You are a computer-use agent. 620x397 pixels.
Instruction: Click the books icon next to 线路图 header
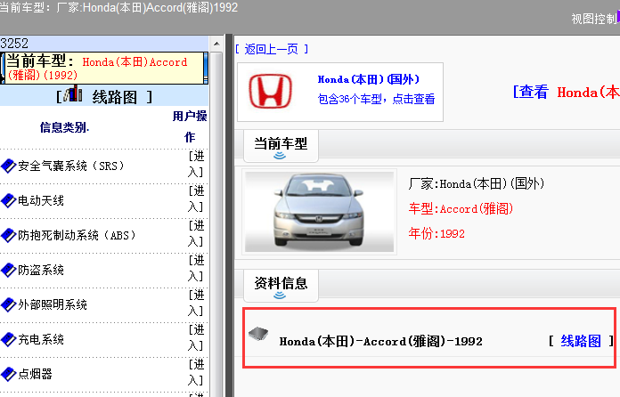73,93
